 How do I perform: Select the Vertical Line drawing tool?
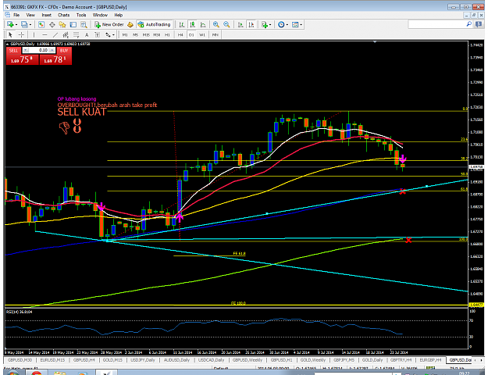tap(34, 34)
